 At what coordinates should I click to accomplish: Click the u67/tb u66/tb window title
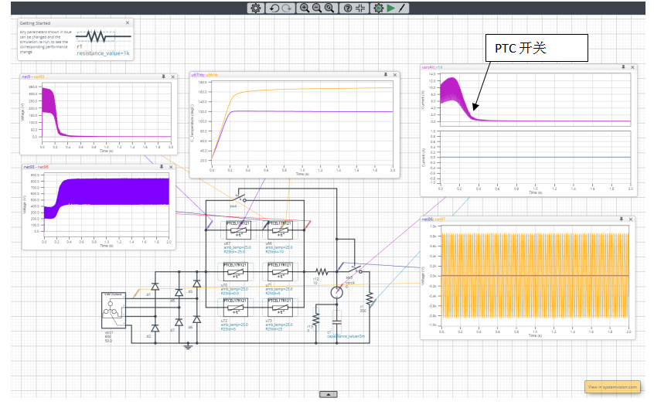204,75
